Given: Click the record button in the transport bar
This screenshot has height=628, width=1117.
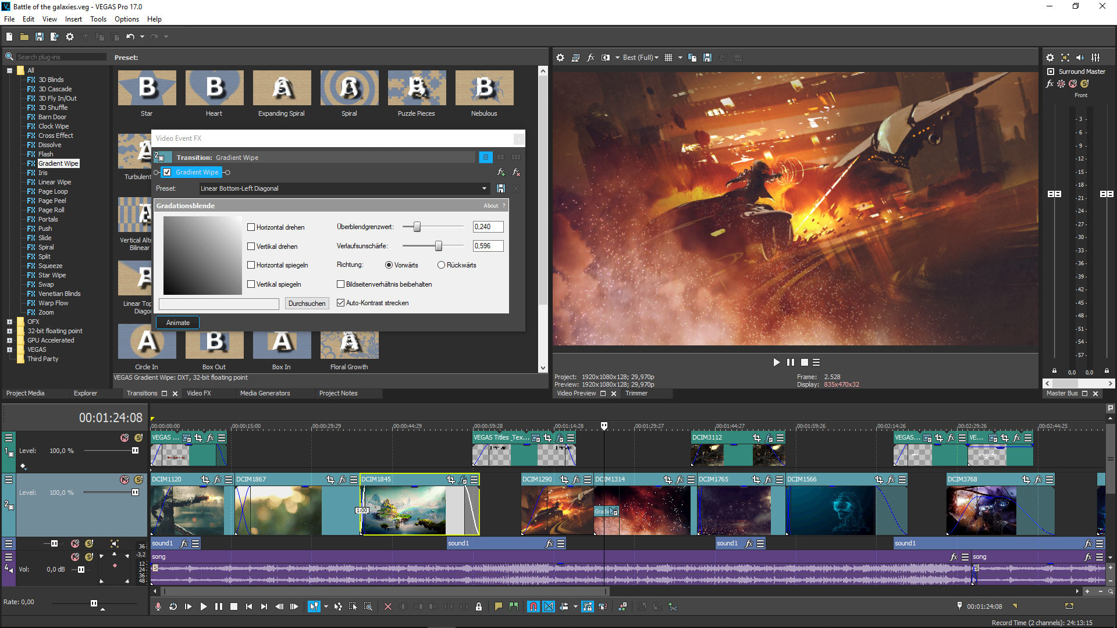Looking at the screenshot, I should 158,606.
